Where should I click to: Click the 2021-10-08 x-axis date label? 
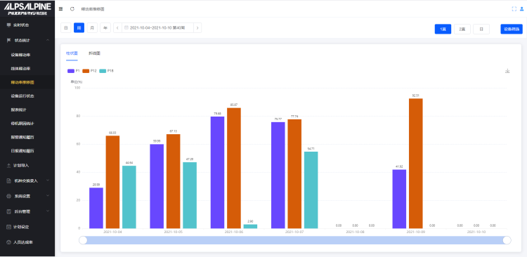(356, 232)
